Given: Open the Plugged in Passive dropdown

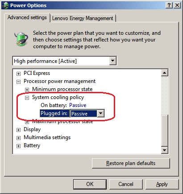Looking at the screenshot, I should click(x=101, y=113).
